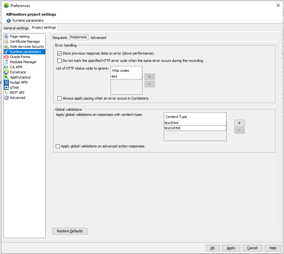Switch to the Advanced tab
The image size is (284, 254).
click(x=98, y=38)
